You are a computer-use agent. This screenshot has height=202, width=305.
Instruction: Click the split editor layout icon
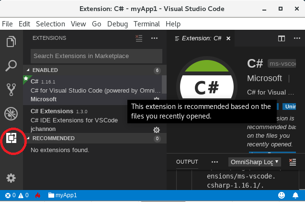(x=282, y=38)
